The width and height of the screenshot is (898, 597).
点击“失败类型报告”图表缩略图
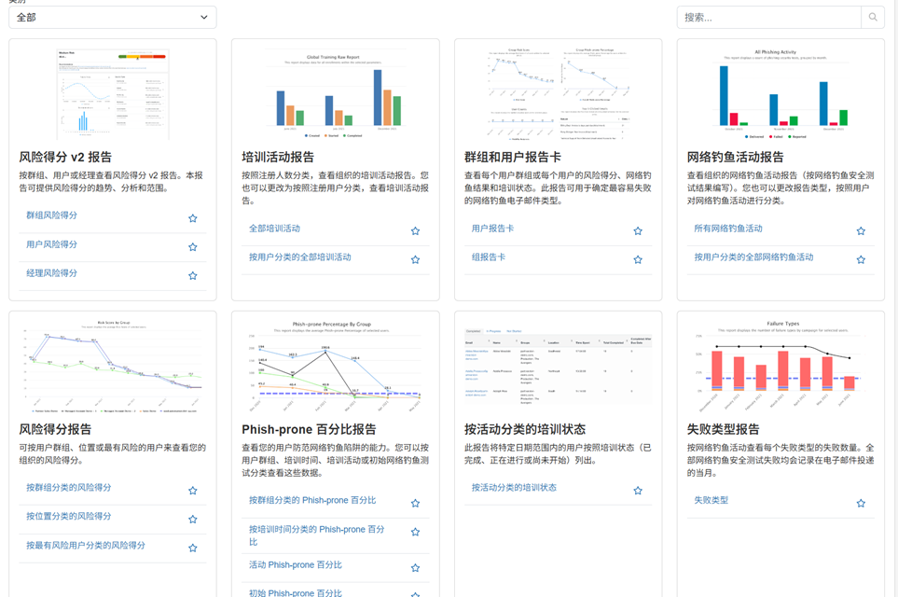[781, 365]
